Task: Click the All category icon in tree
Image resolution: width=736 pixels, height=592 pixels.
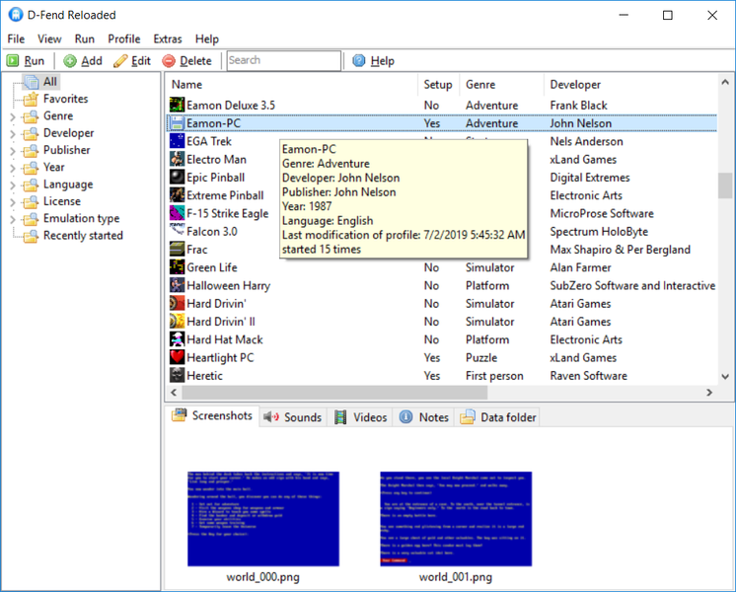Action: (x=31, y=82)
